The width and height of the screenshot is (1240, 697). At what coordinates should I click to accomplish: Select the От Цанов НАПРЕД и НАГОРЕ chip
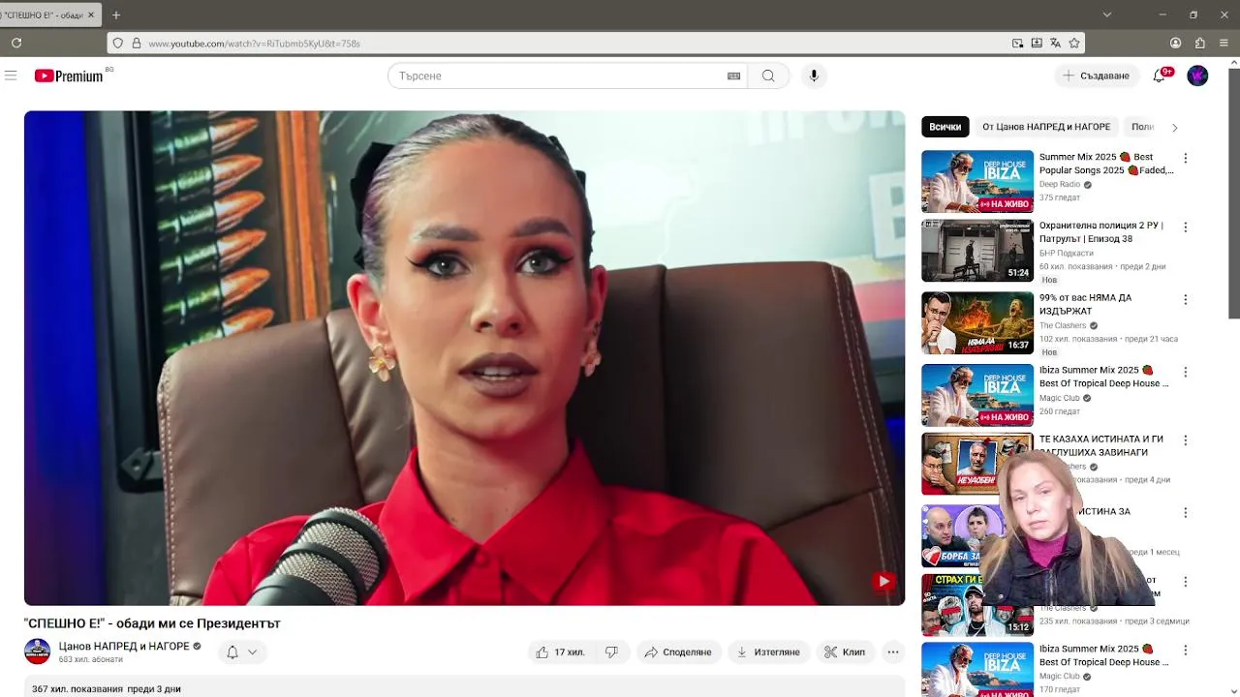pyautogui.click(x=1046, y=127)
